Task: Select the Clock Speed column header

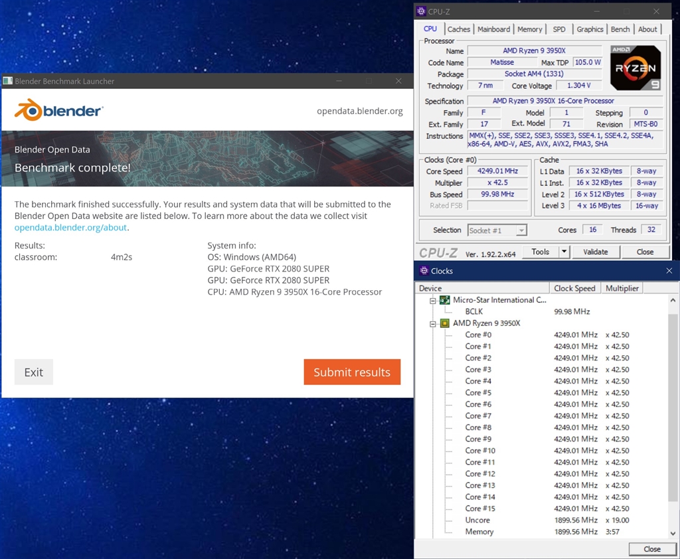Action: [574, 287]
